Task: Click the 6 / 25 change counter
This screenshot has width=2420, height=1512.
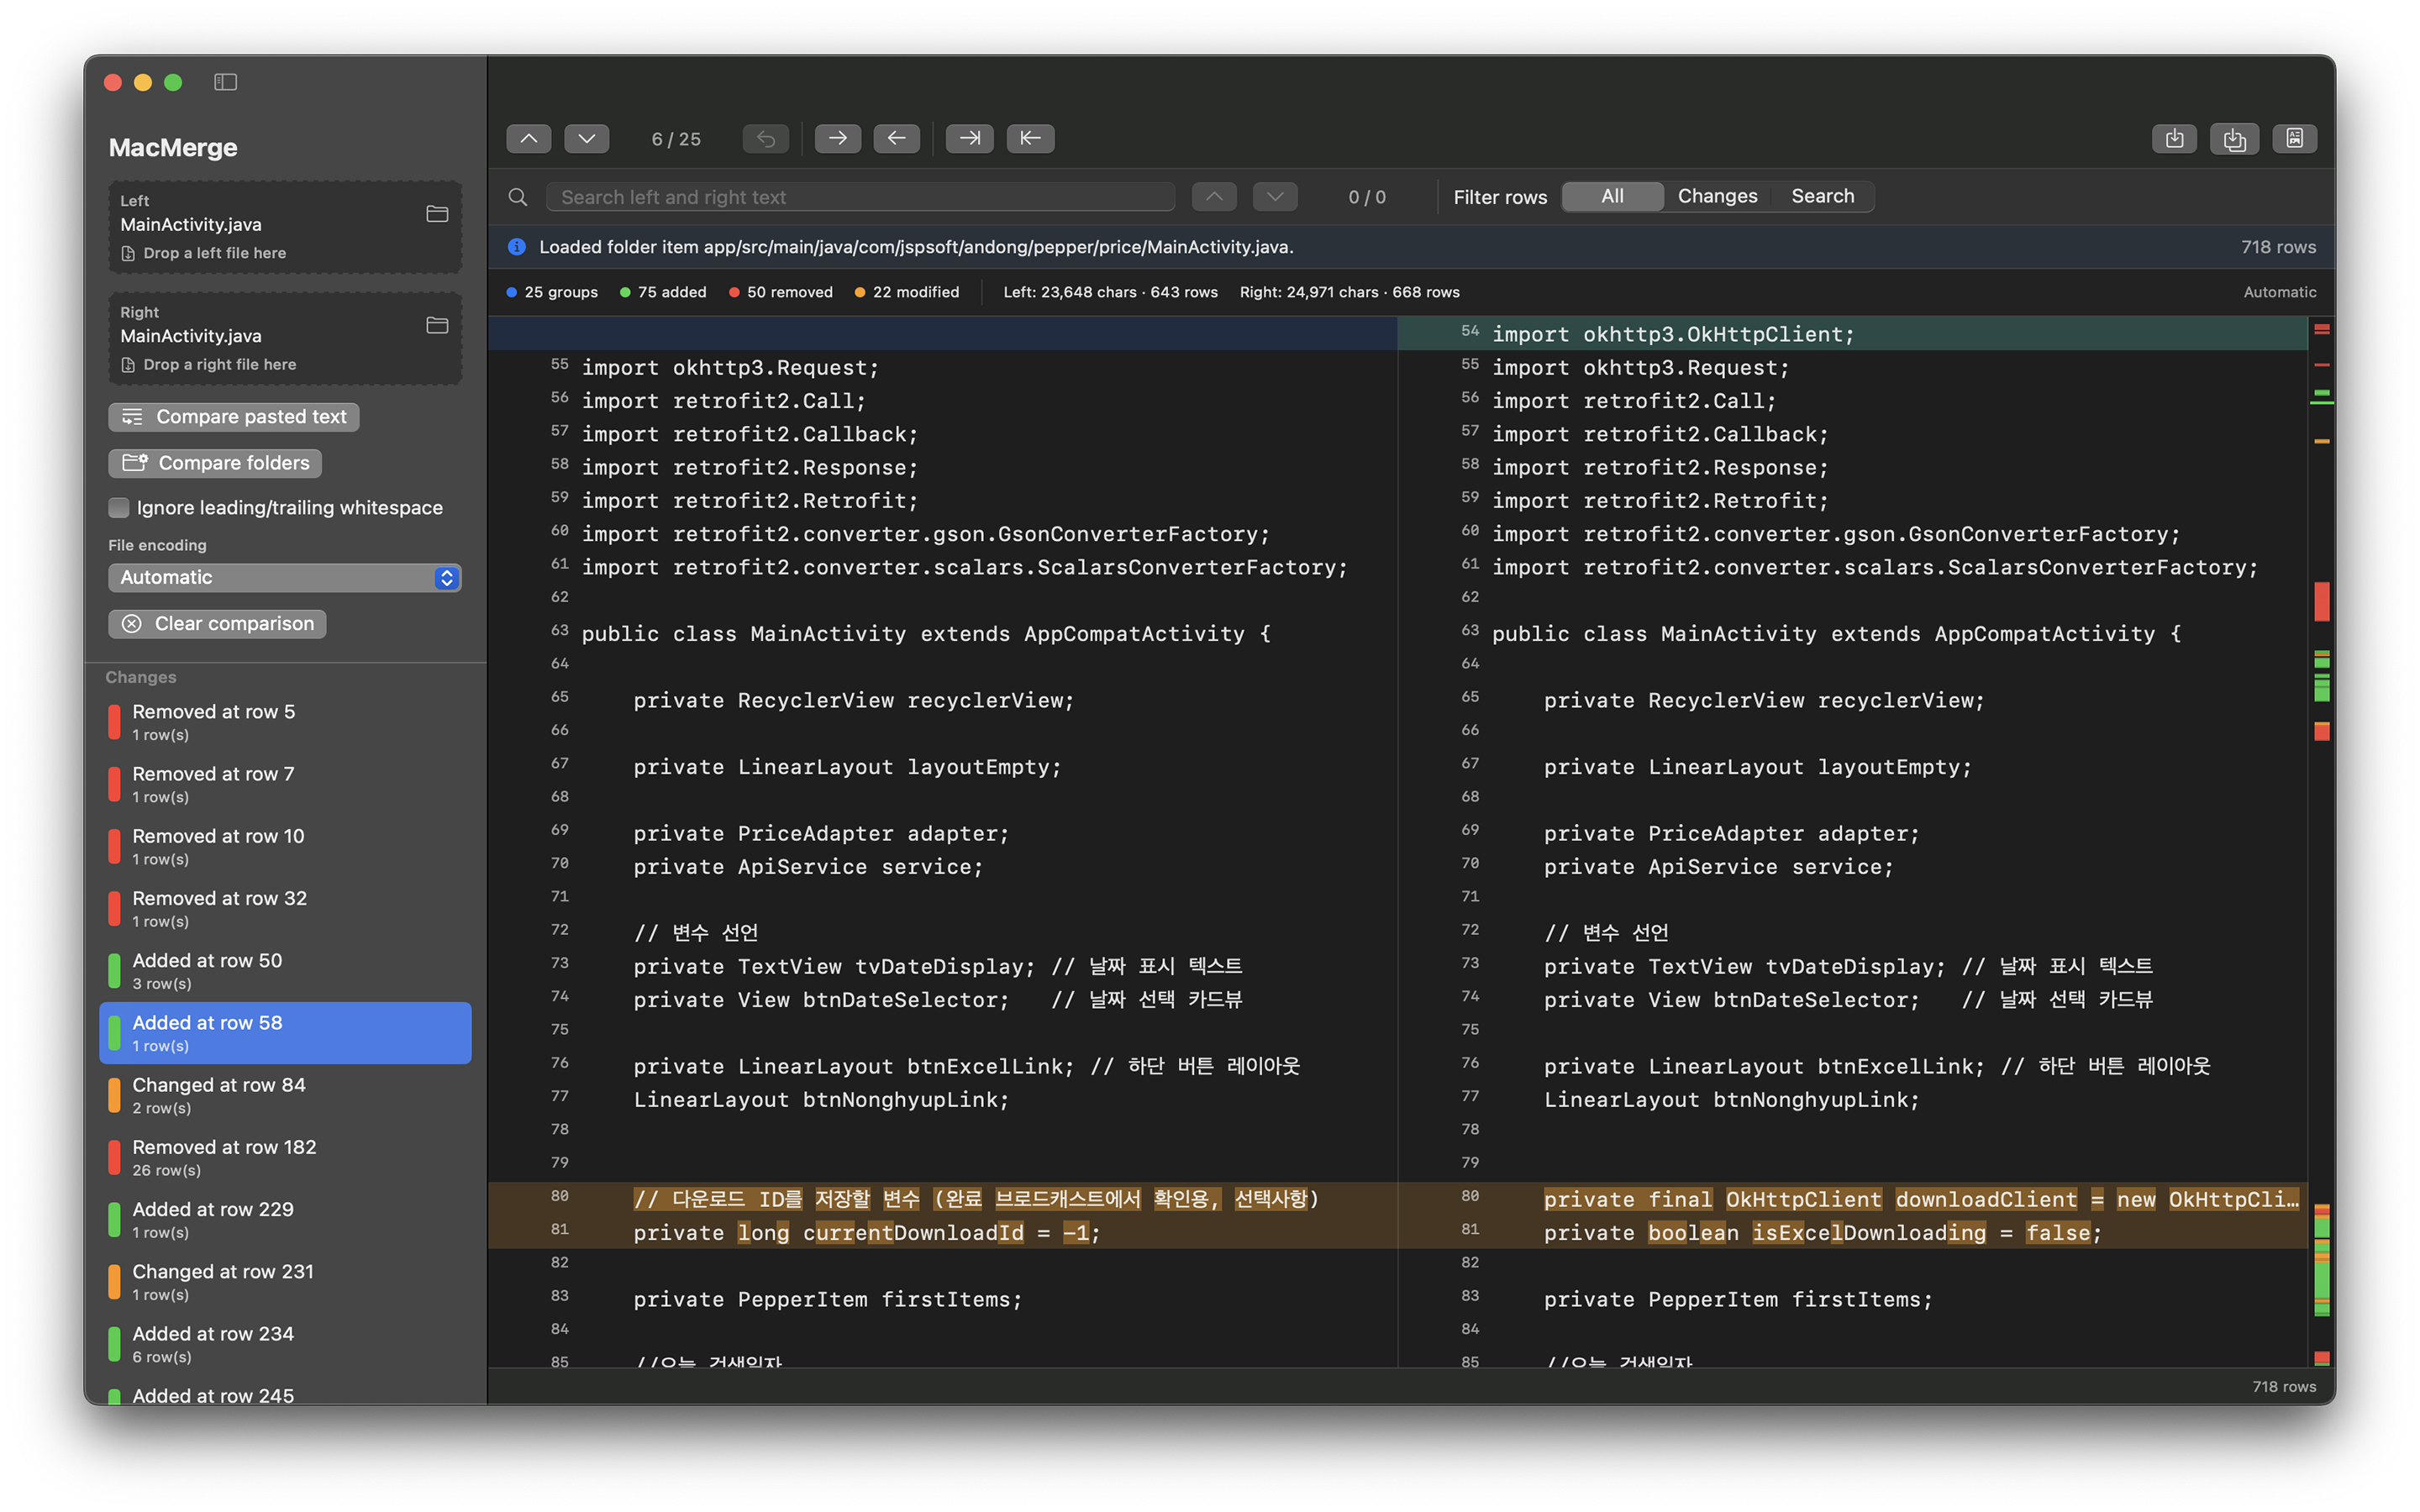Action: pyautogui.click(x=676, y=139)
